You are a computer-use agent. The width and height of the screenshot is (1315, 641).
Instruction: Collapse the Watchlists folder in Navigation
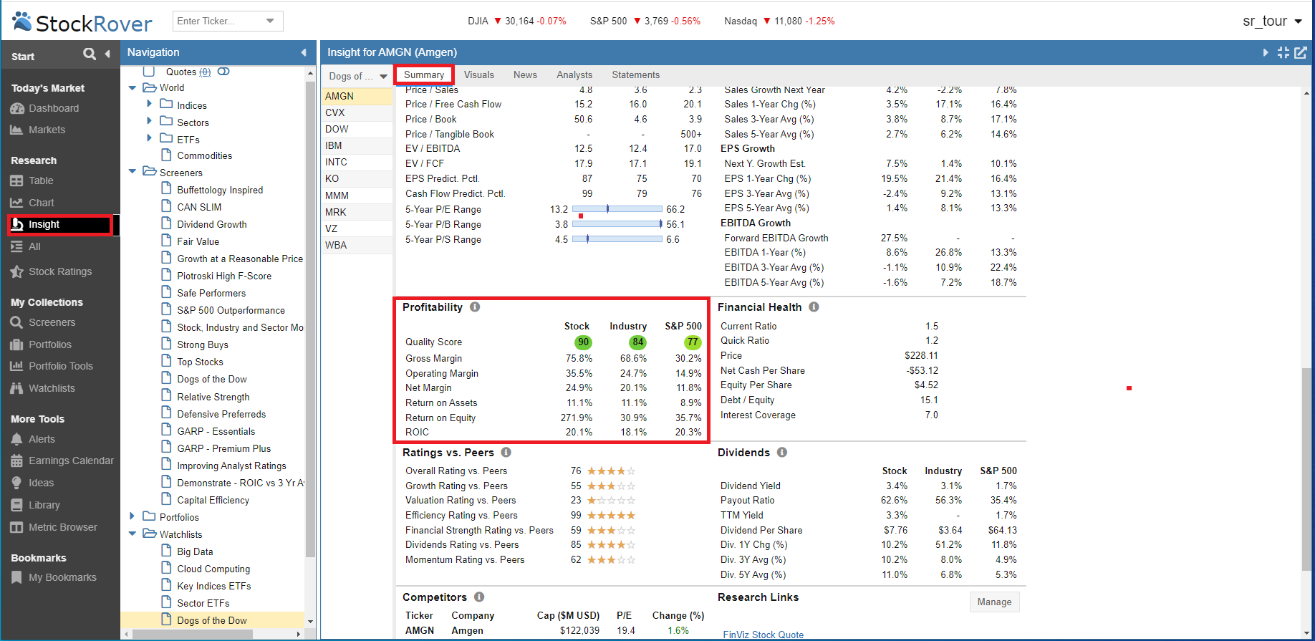coord(133,534)
